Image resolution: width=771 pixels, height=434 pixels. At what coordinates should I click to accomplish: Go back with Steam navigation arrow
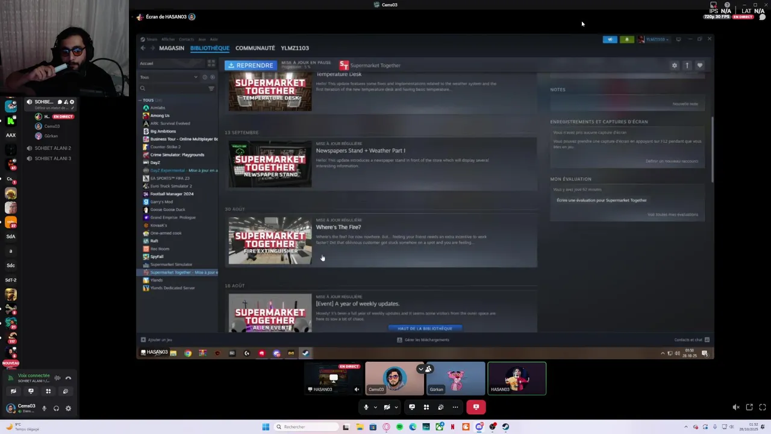(143, 48)
